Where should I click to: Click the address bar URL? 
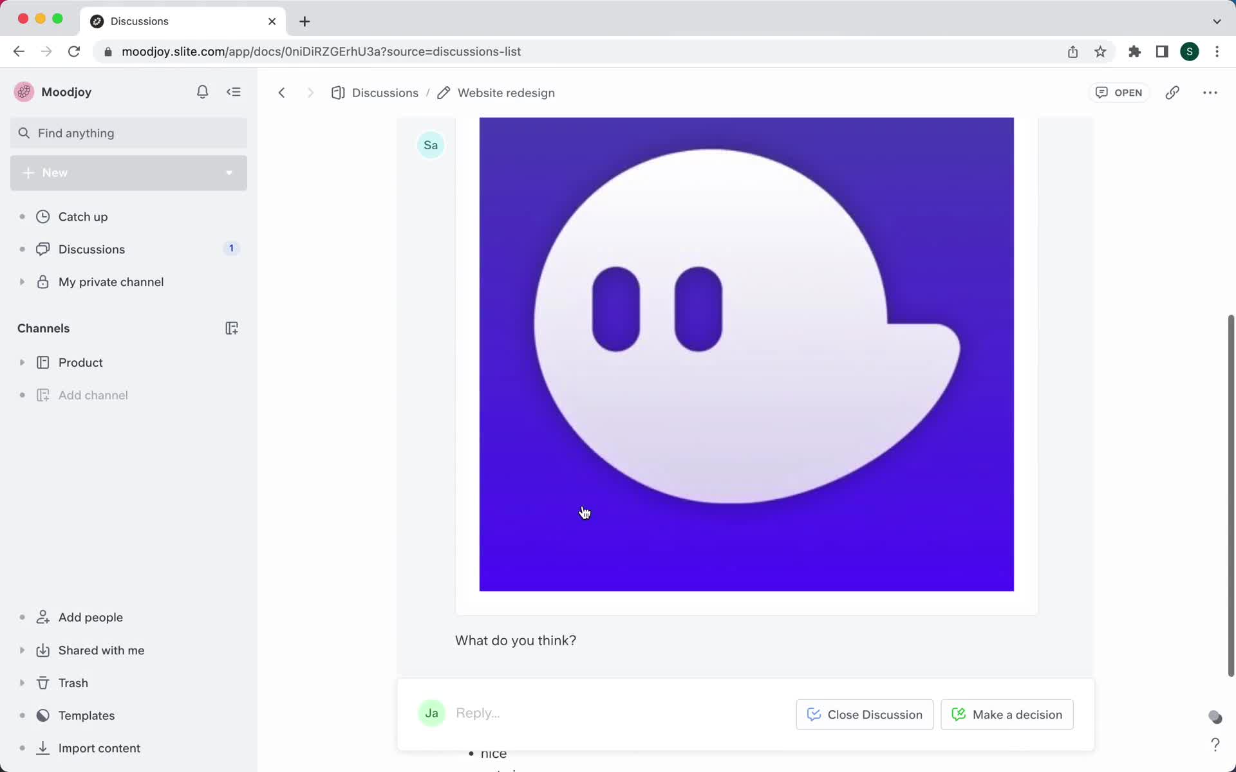[x=321, y=51]
